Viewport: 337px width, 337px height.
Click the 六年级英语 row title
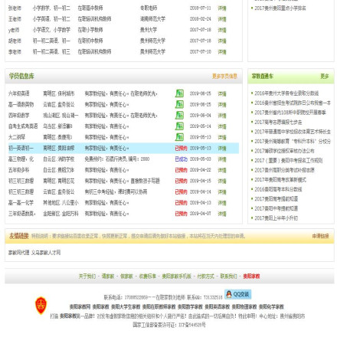click(19, 93)
